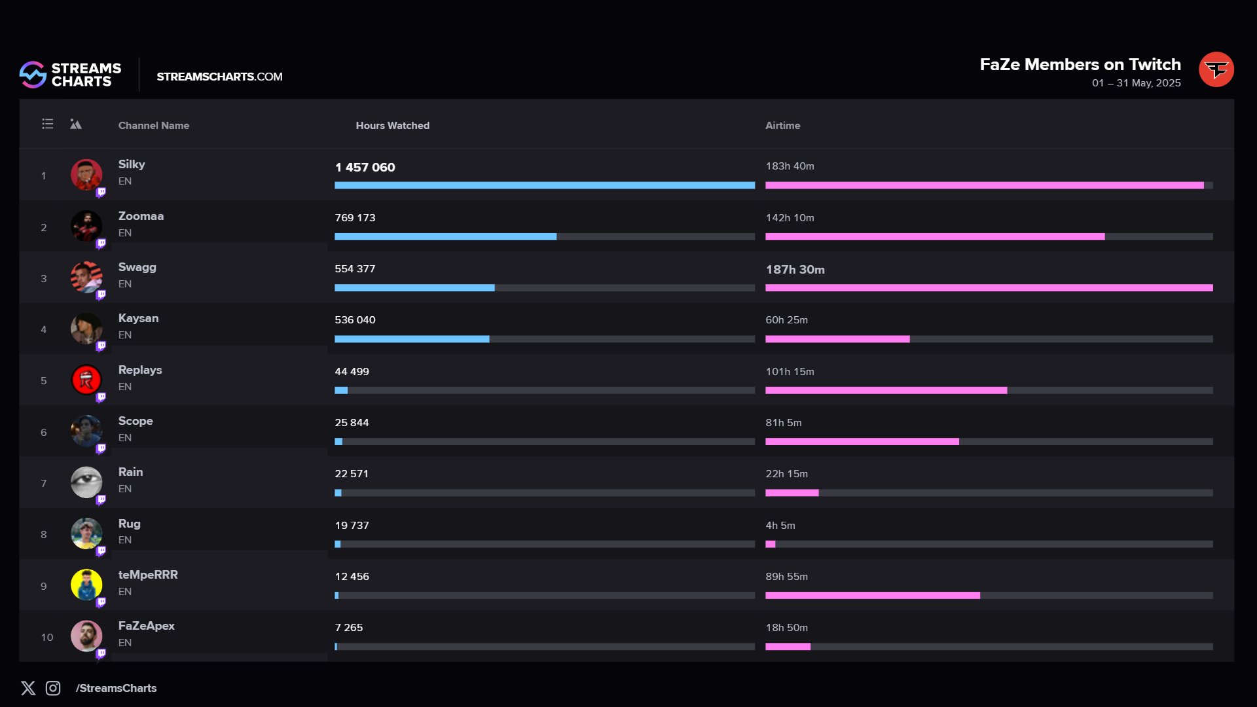Click the avatar column header icon

point(76,124)
